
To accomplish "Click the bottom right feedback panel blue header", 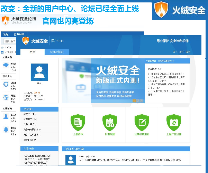I will (126, 149).
